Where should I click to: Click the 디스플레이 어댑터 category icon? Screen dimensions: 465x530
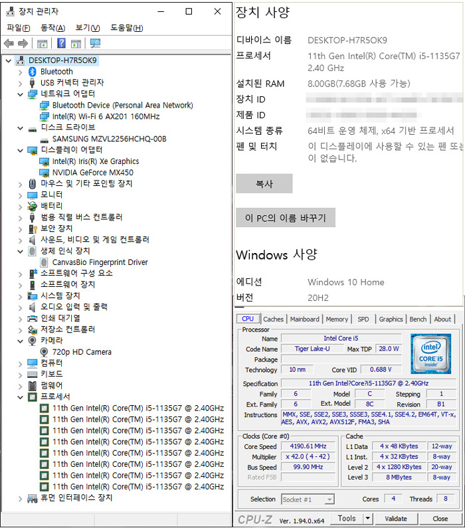tap(32, 150)
